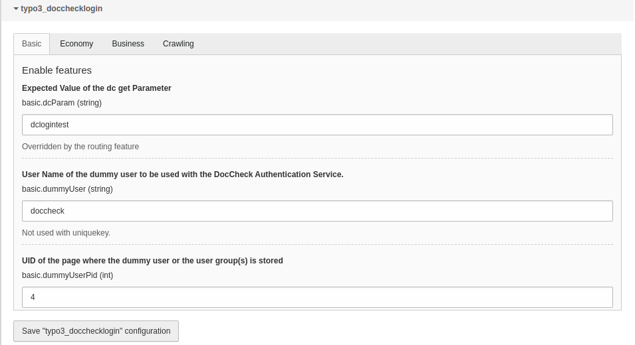The height and width of the screenshot is (345, 635).
Task: Click the "UID of the page" label
Action: click(x=152, y=261)
